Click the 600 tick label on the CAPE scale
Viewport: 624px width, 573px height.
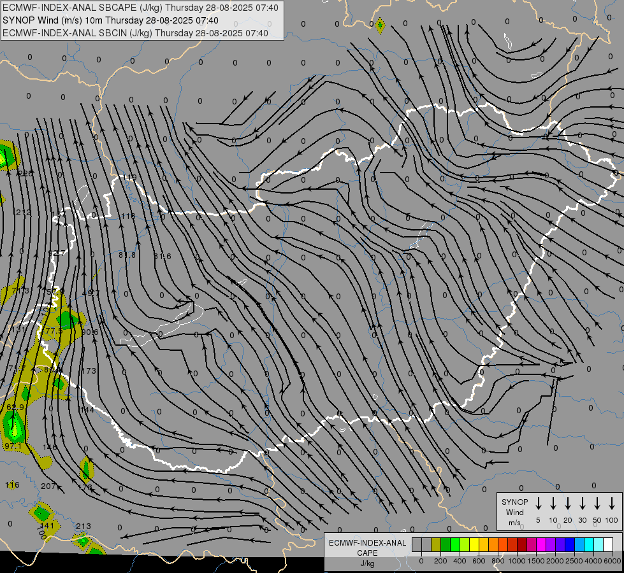[479, 561]
